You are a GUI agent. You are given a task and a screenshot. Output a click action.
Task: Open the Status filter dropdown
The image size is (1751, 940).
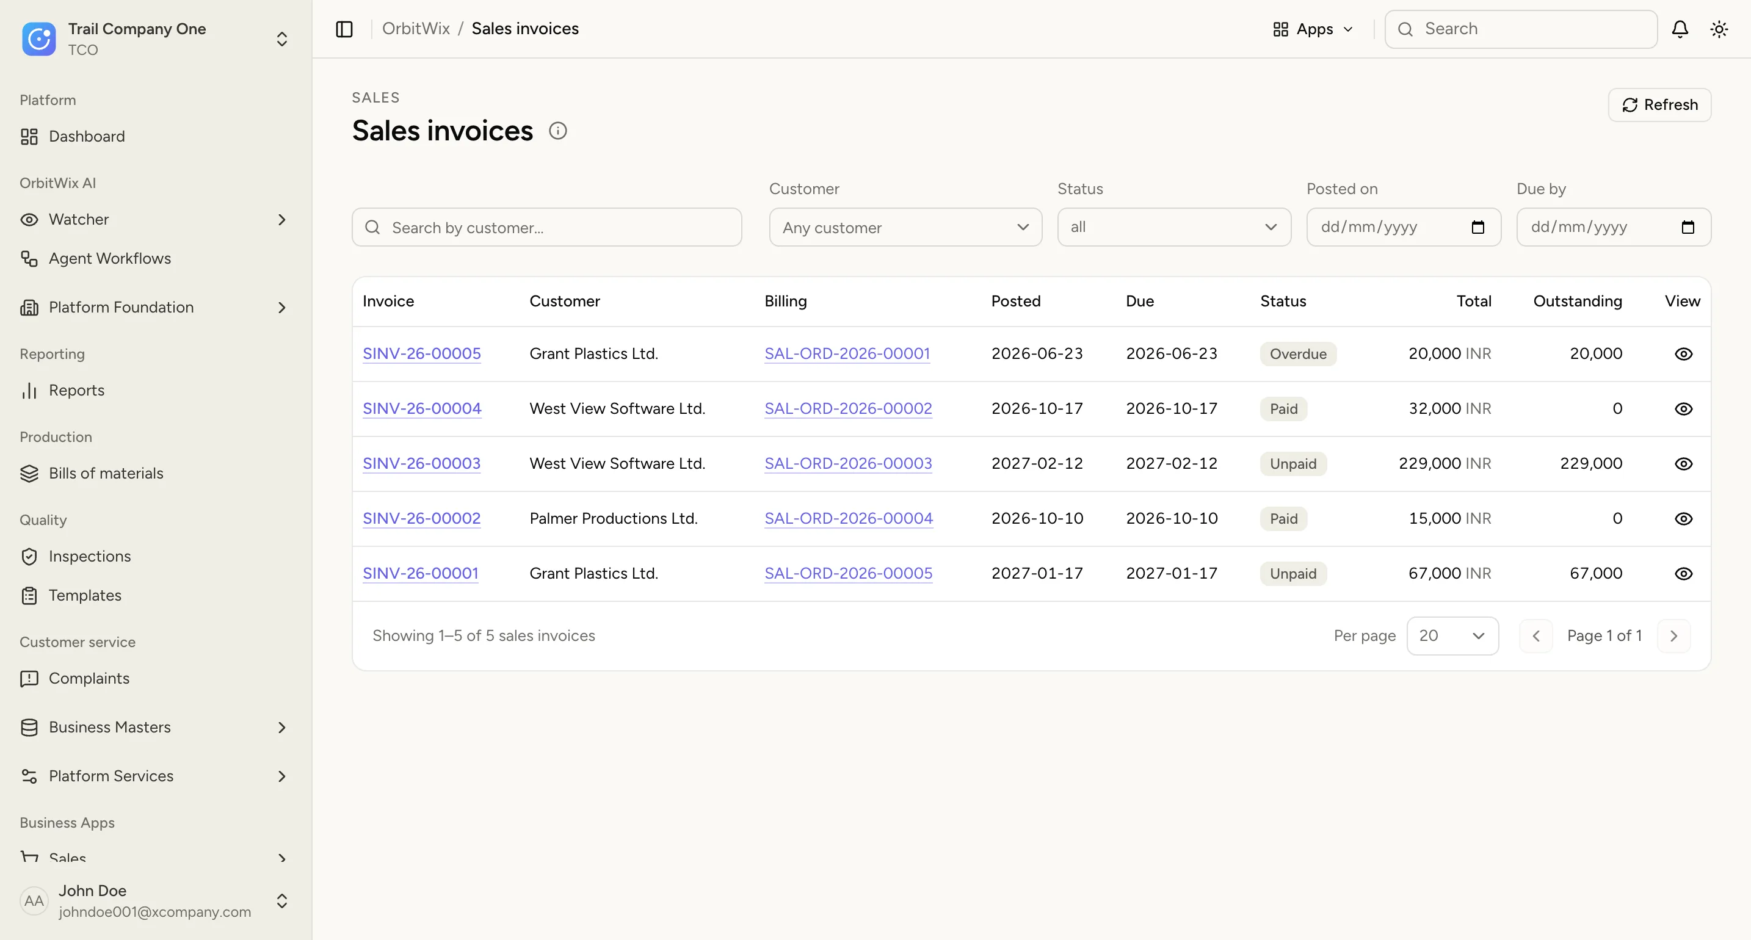tap(1174, 227)
